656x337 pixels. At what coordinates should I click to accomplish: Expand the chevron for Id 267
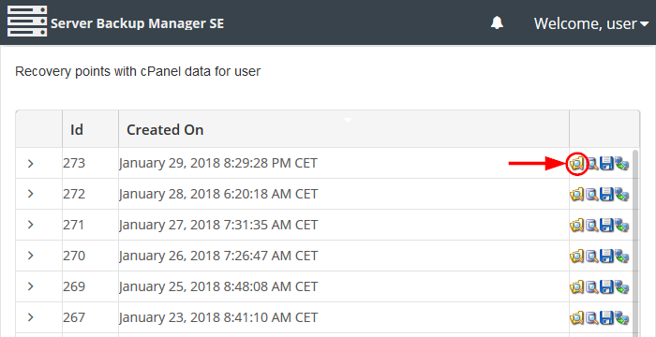click(x=30, y=317)
